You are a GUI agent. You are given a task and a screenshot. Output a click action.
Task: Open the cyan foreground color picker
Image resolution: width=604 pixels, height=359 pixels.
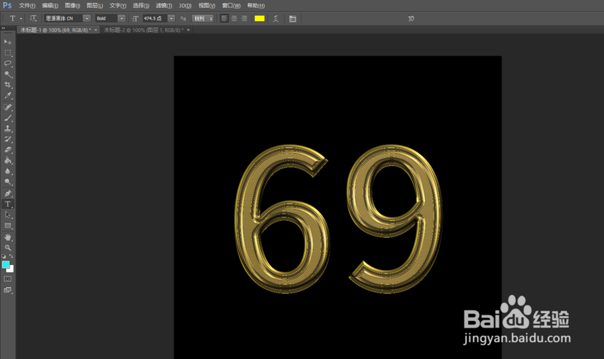[5, 264]
